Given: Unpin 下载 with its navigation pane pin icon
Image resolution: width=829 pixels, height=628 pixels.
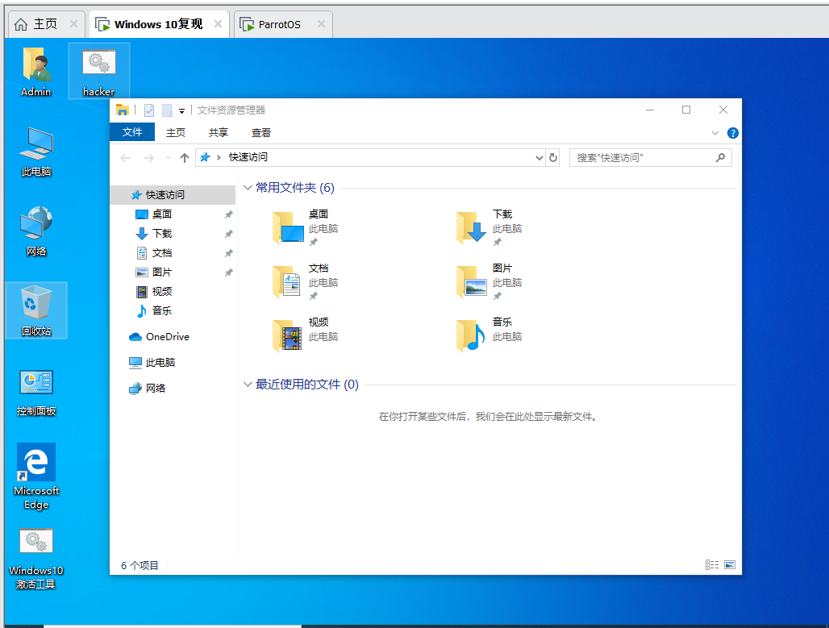Looking at the screenshot, I should (x=228, y=234).
